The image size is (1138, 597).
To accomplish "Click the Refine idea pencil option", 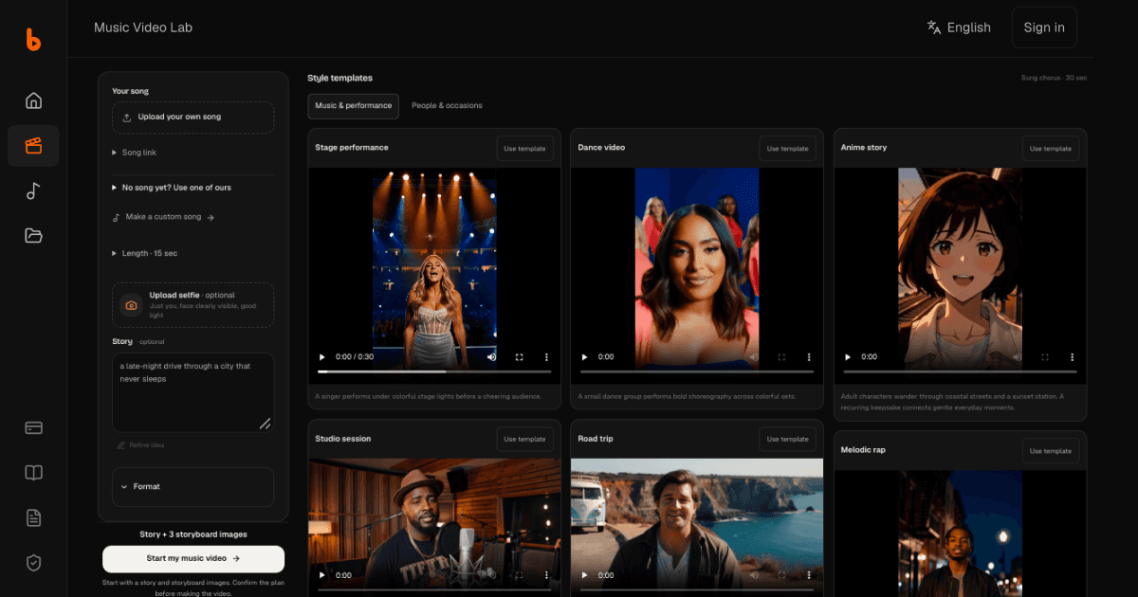I will coord(139,444).
